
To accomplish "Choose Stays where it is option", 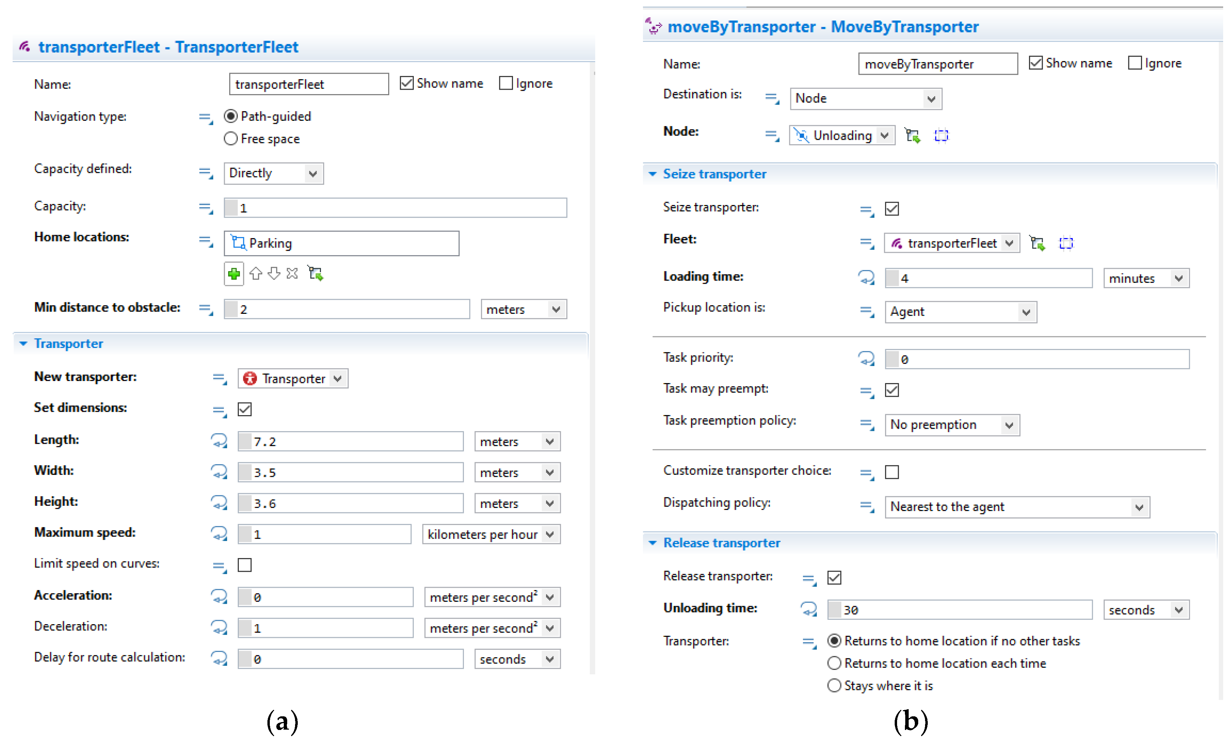I will [x=834, y=685].
